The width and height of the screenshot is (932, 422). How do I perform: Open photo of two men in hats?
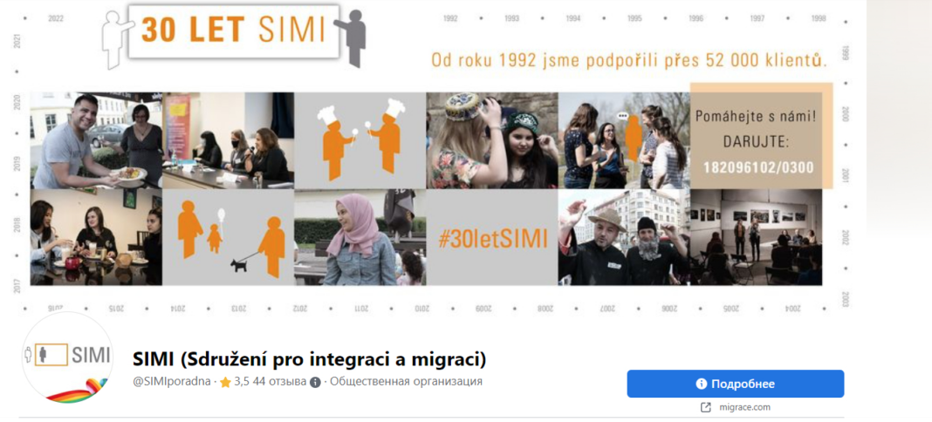(x=624, y=237)
